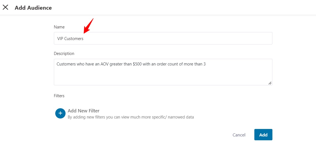The image size is (316, 153).
Task: Click the word Customers in Name field
Action: pos(74,39)
